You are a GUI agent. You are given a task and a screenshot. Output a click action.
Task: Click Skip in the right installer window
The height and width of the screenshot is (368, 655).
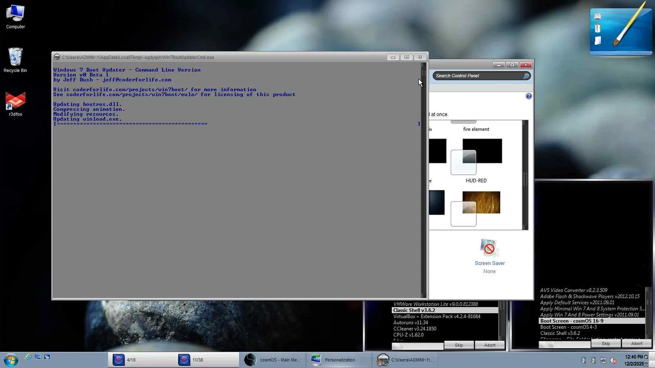(x=606, y=344)
